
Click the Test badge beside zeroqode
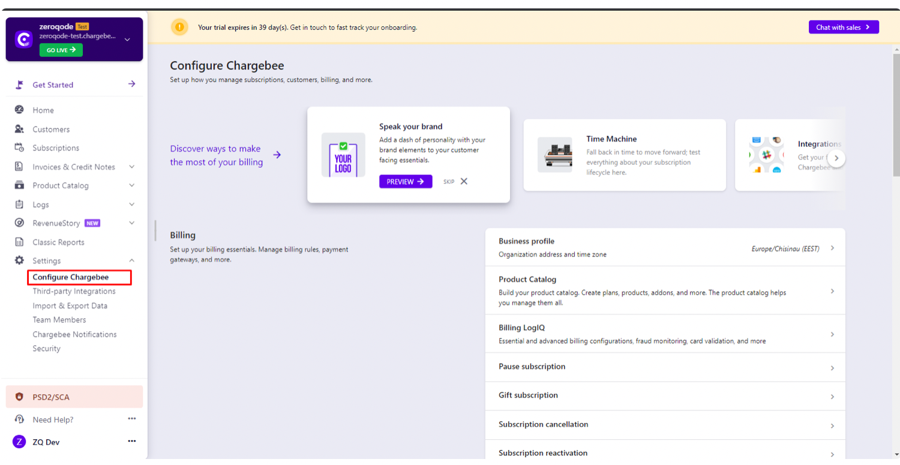coord(82,26)
